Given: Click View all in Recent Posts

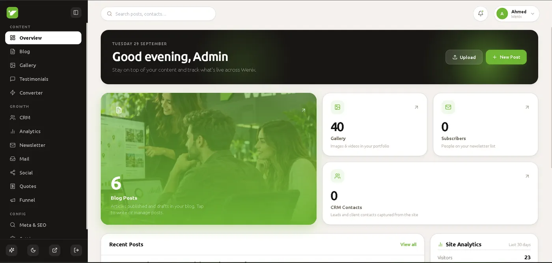Looking at the screenshot, I should tap(408, 244).
